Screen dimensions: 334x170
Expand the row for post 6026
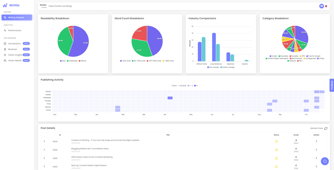pos(45,141)
